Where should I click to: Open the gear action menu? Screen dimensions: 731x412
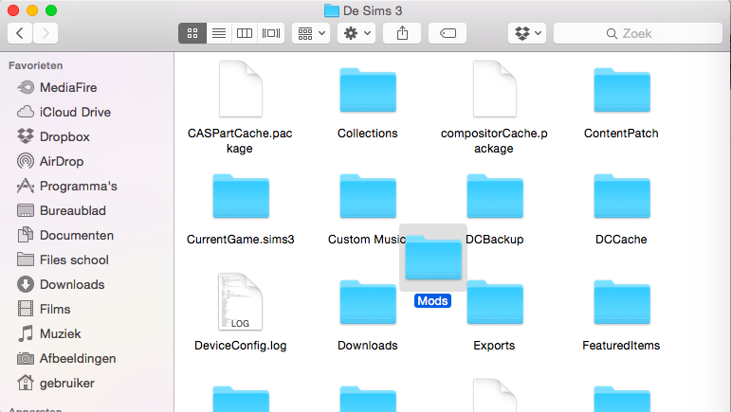click(356, 33)
